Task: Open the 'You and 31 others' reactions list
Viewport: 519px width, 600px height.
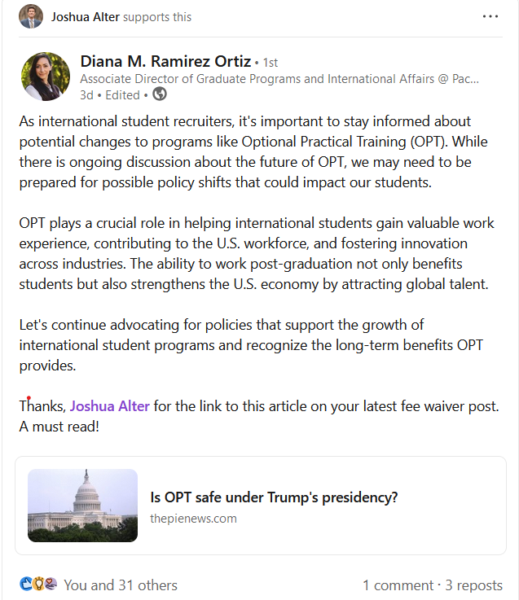Action: 121,585
